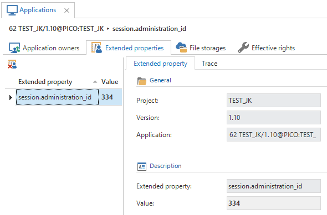Select the Extended property sub-tab

[x=160, y=64]
